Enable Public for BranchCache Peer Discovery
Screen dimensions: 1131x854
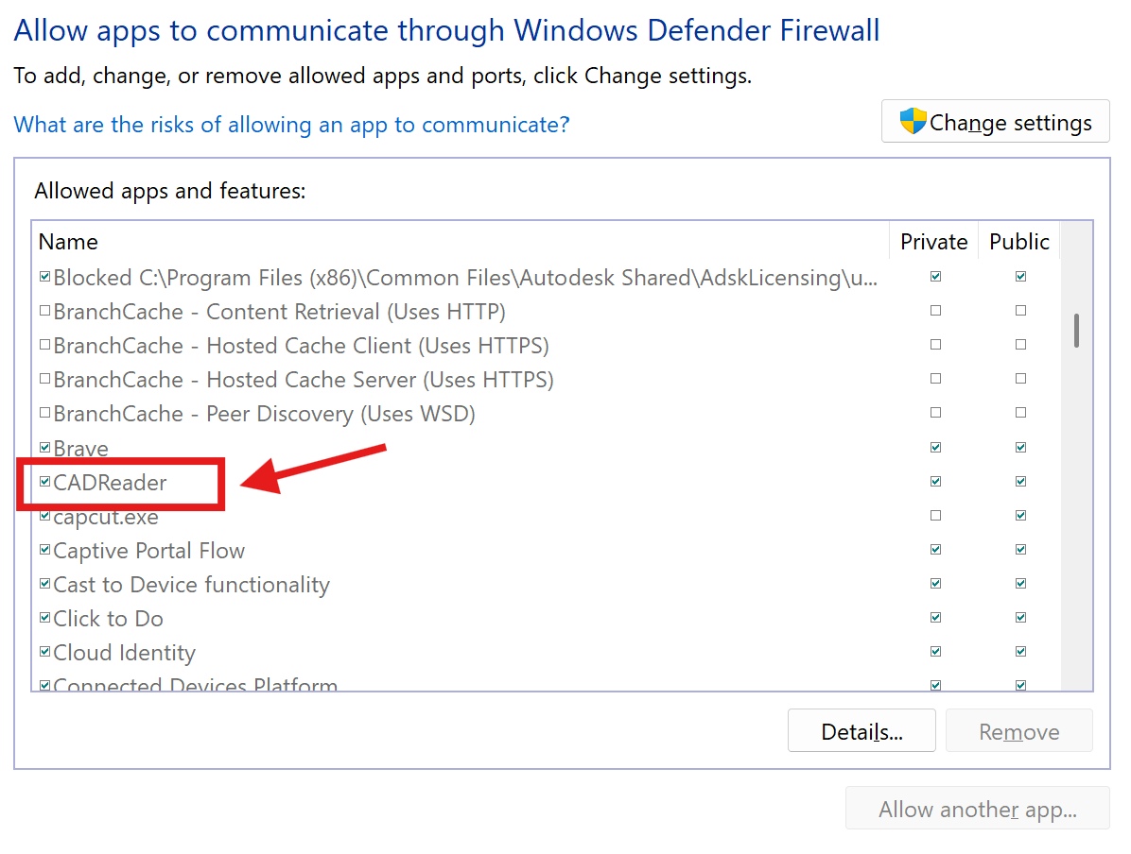point(1020,413)
